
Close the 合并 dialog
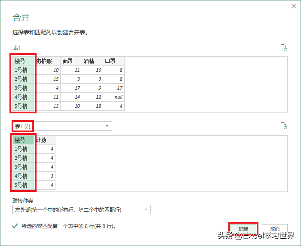click(294, 6)
